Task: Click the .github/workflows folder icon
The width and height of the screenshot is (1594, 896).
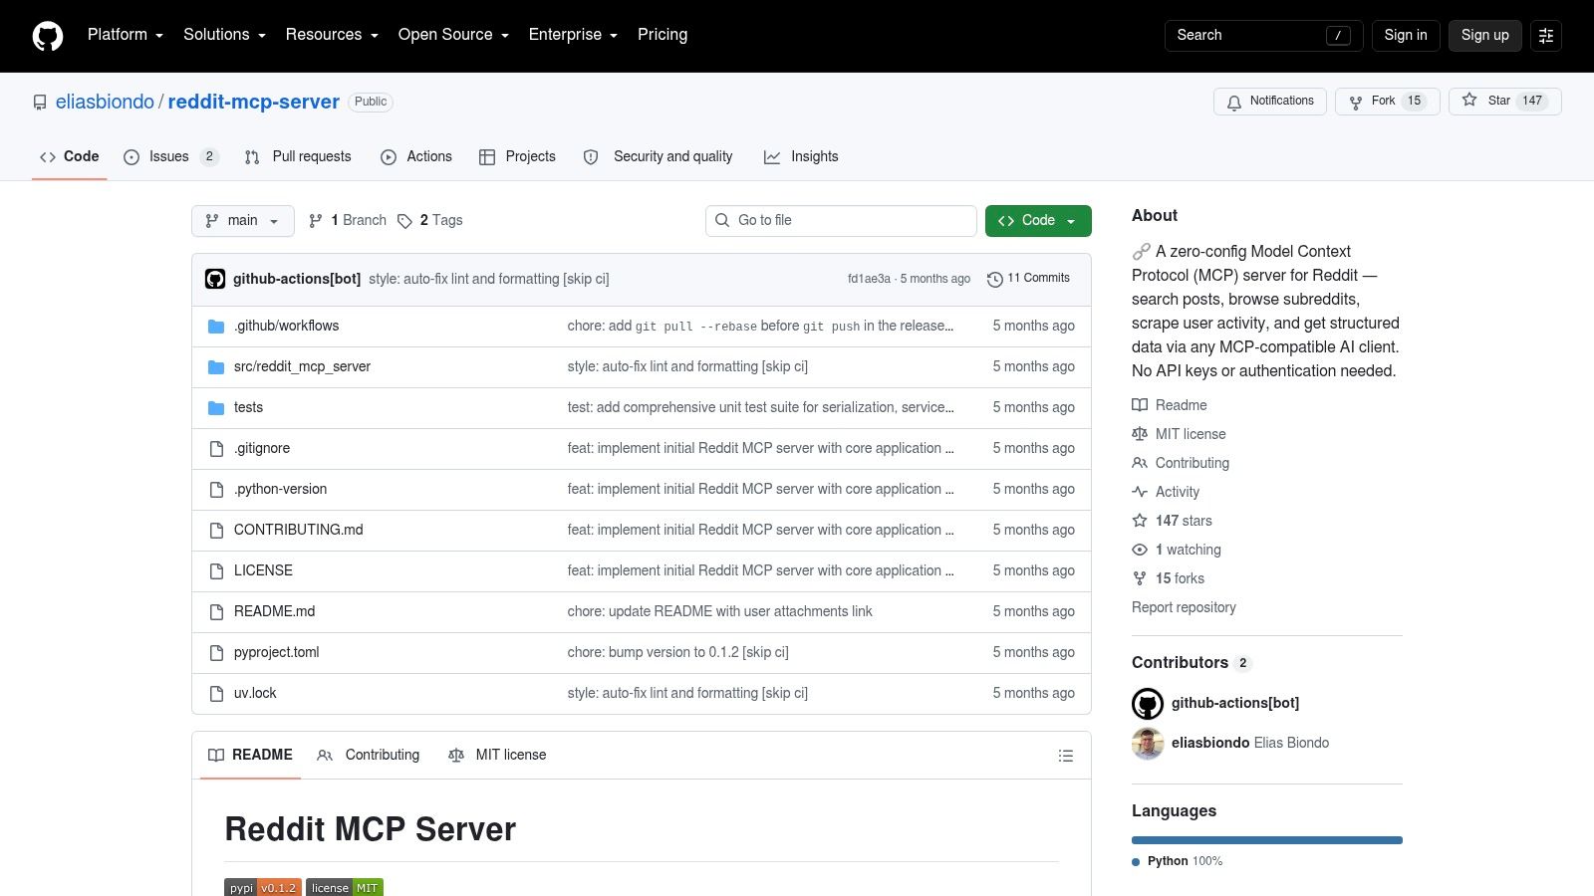Action: (216, 327)
